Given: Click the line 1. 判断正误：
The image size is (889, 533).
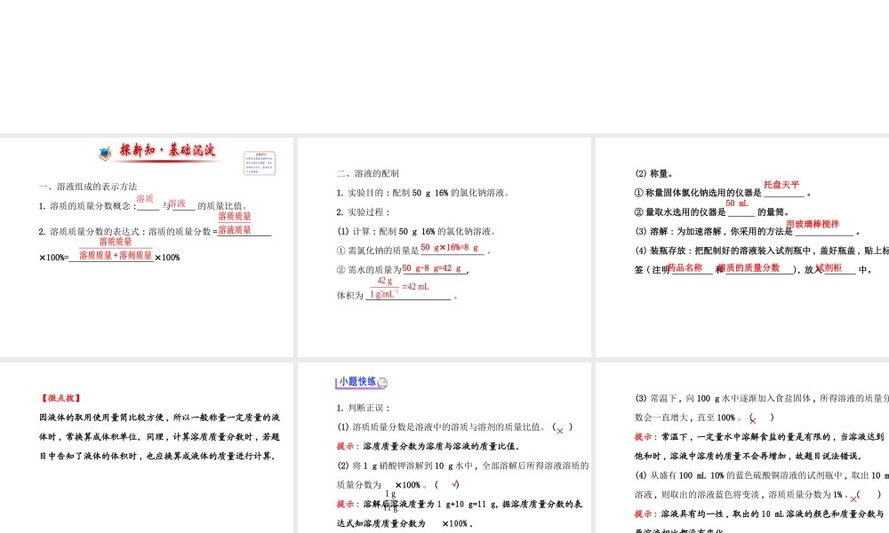Looking at the screenshot, I should tap(364, 408).
